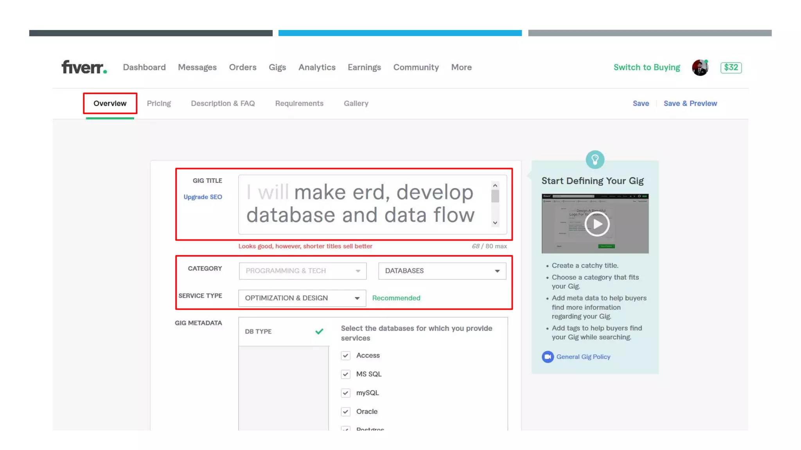Switch to the Pricing tab

pyautogui.click(x=159, y=104)
